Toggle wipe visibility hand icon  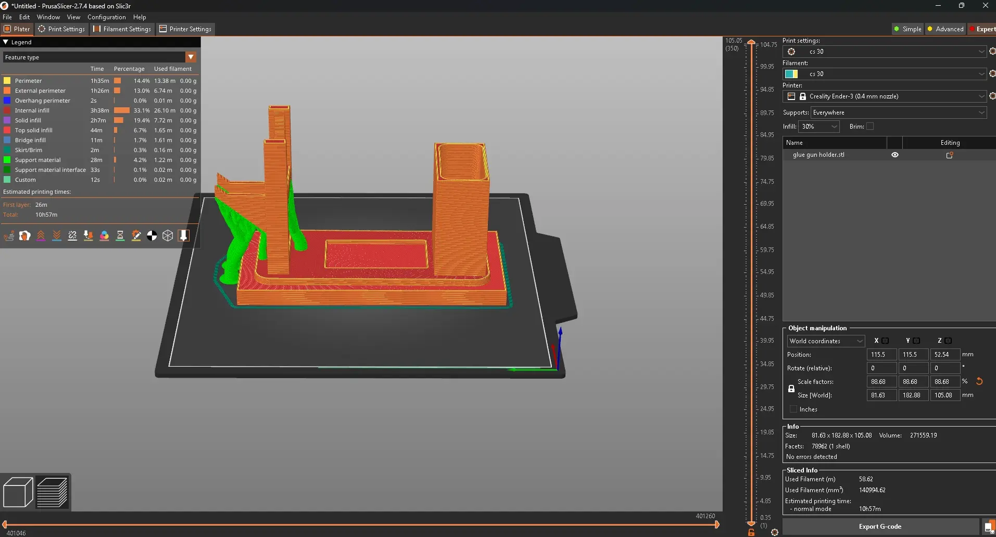click(24, 236)
